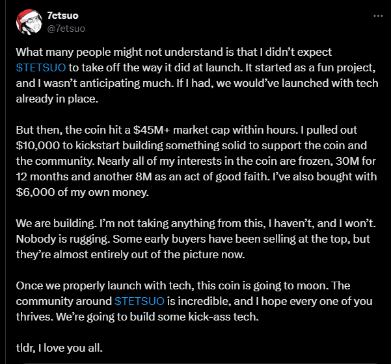Open the 7etsuo display name profile link

click(63, 16)
